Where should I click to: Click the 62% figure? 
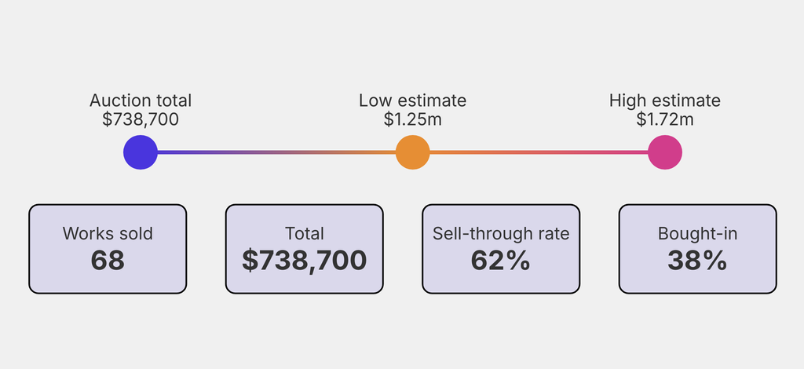(501, 260)
